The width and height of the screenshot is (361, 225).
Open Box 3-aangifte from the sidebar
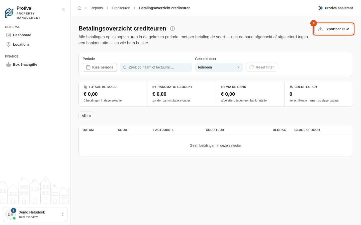35,64
